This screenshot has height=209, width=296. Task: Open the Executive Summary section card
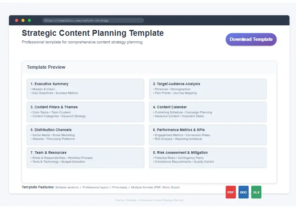coord(85,89)
